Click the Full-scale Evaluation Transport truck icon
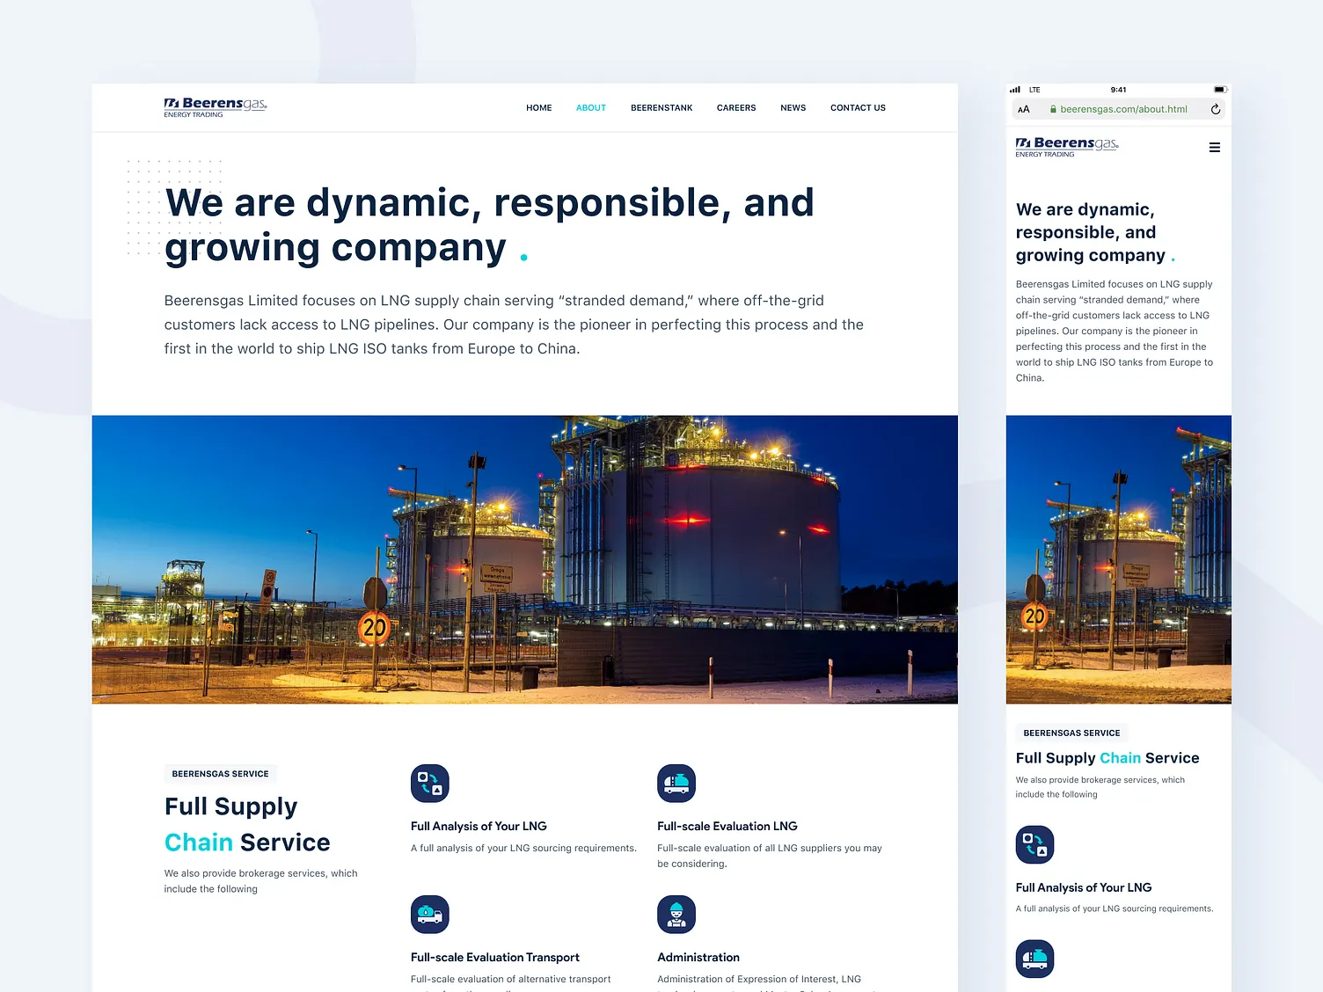The height and width of the screenshot is (992, 1323). (x=430, y=915)
